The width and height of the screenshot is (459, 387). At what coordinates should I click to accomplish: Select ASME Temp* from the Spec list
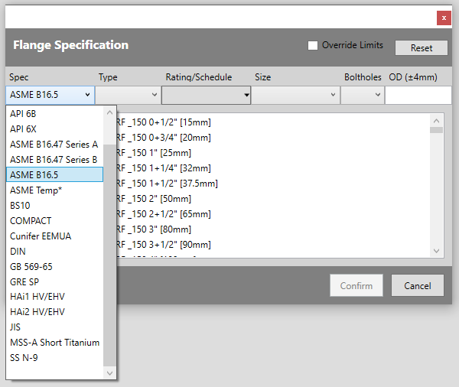[x=55, y=190]
